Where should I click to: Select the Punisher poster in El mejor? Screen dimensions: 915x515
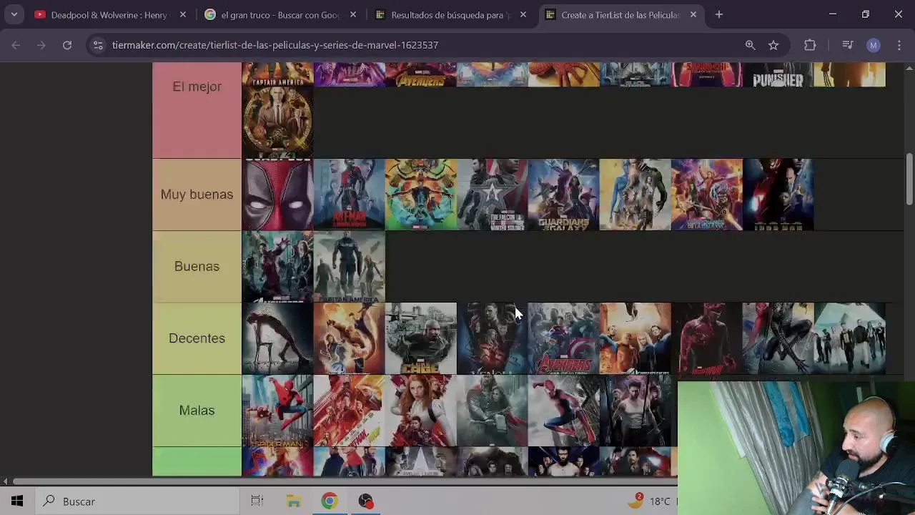pos(778,74)
